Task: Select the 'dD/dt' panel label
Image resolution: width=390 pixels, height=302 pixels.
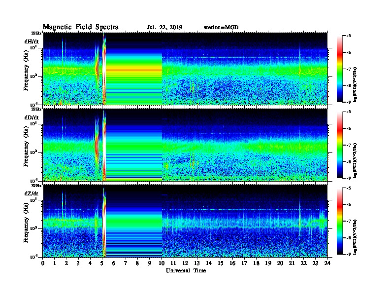Action: pyautogui.click(x=32, y=117)
